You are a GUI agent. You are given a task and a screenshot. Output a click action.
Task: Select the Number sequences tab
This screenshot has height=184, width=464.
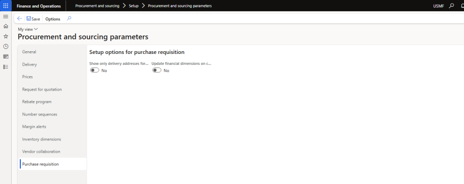39,114
